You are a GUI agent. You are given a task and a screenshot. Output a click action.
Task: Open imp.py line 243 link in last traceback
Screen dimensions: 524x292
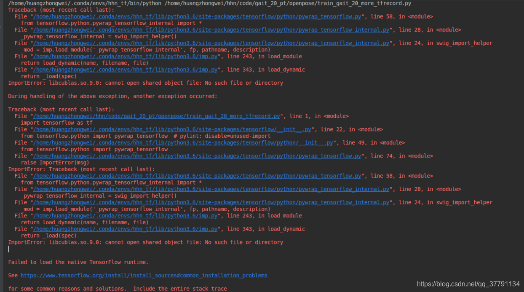pos(126,216)
